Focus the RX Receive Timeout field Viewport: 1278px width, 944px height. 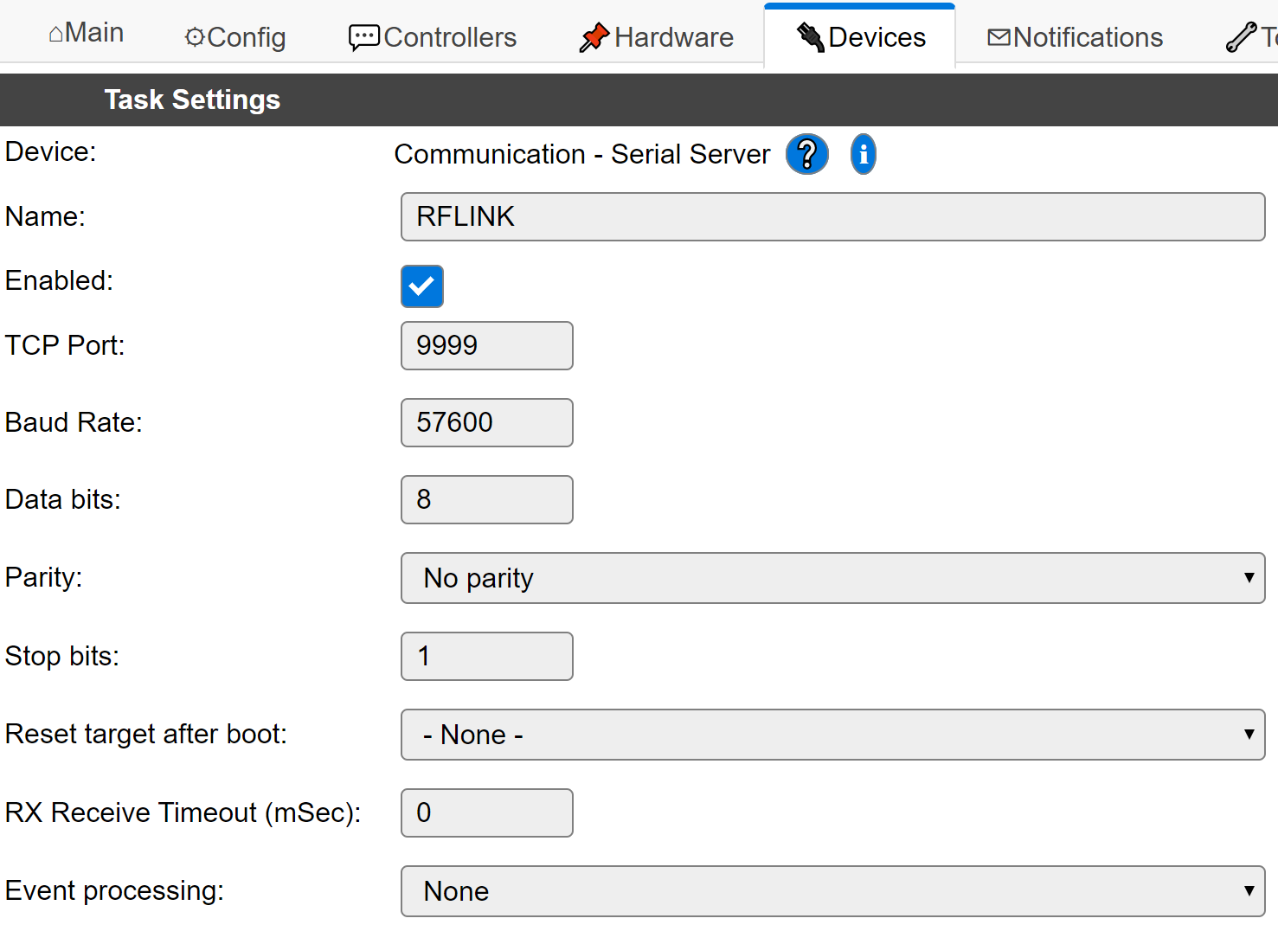[x=487, y=813]
